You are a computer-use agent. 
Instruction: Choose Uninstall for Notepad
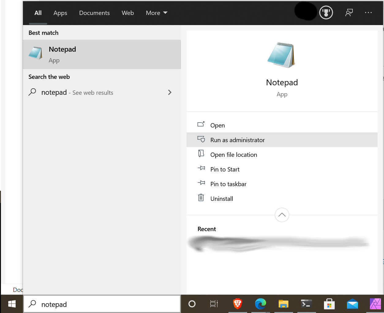282,198
